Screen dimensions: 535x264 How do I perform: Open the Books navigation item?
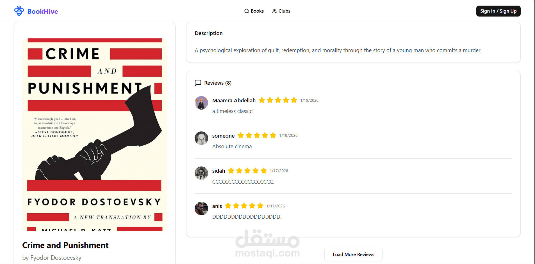tap(254, 11)
